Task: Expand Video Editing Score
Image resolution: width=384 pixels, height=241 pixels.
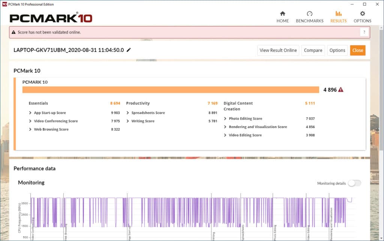Action: (x=225, y=135)
